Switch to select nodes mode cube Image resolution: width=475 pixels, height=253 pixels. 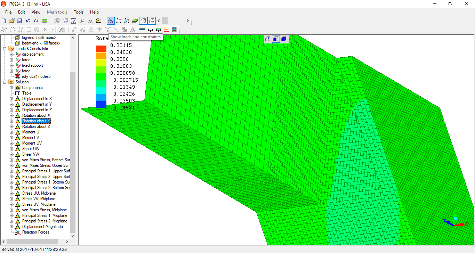tap(267, 39)
